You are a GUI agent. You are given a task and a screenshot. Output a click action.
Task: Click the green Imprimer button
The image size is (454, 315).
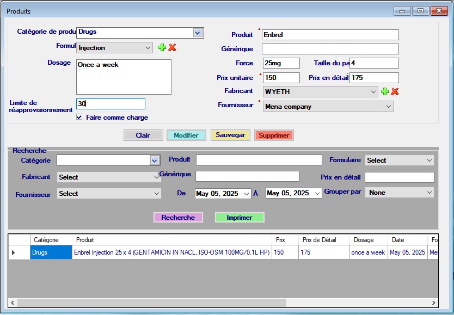click(240, 218)
